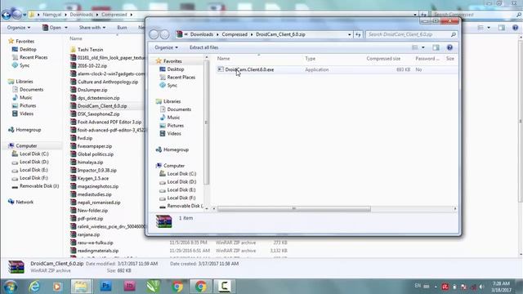Viewport: 523px width, 294px height.
Task: Open Windows Start menu
Action: tap(10, 287)
